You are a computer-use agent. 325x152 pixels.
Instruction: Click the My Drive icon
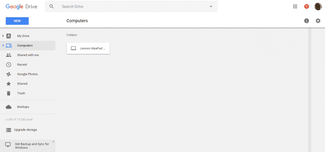[8, 36]
